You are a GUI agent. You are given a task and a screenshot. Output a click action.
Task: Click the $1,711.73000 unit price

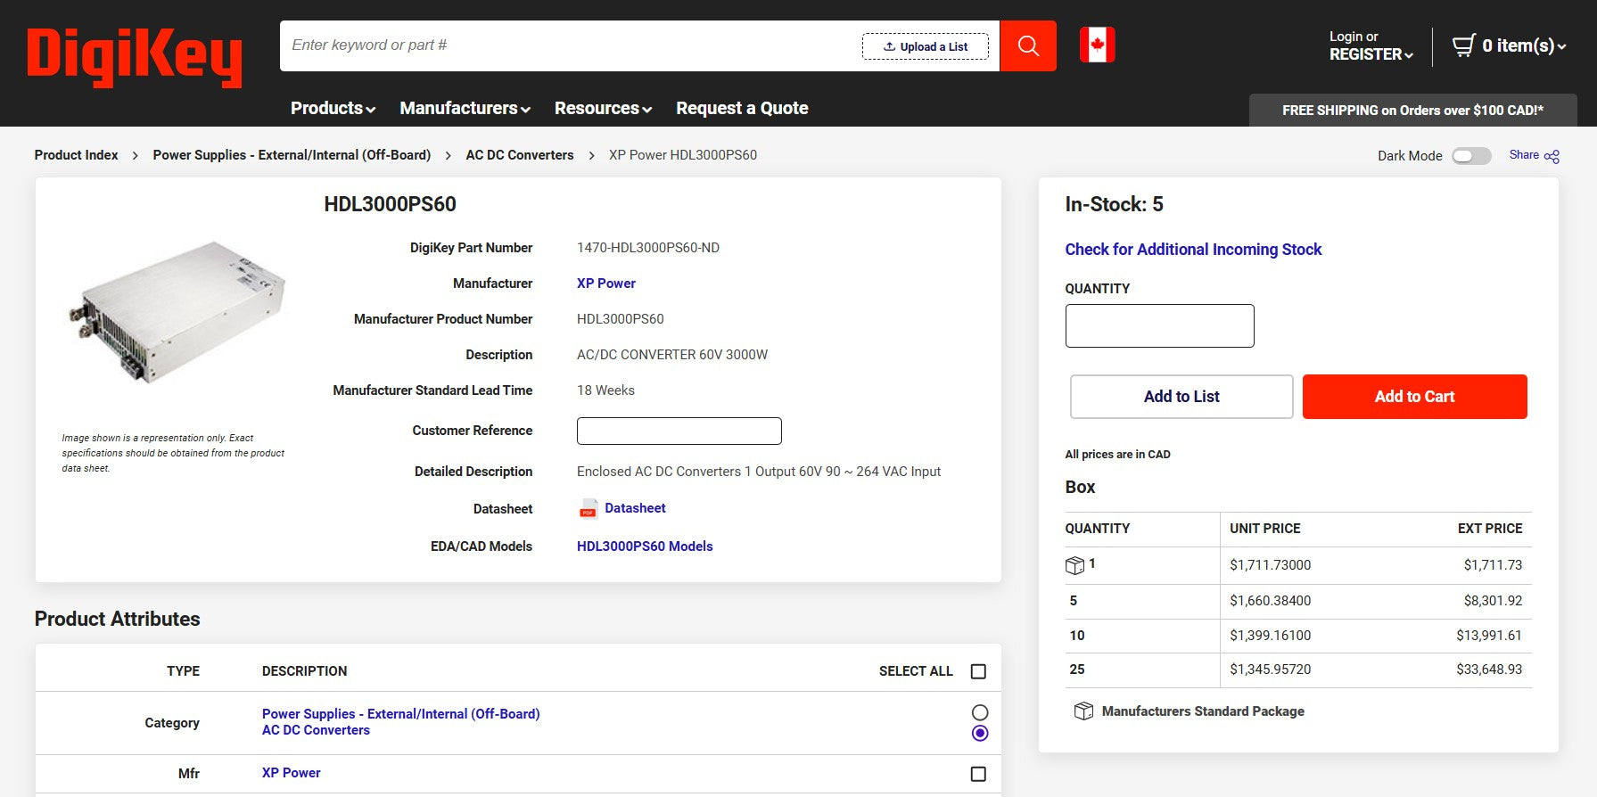(1270, 565)
